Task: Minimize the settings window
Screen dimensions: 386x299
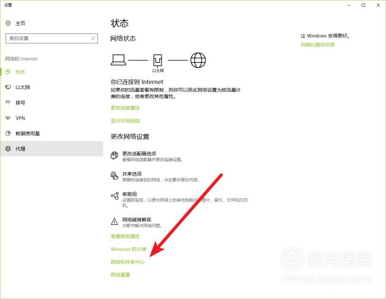Action: (349, 5)
